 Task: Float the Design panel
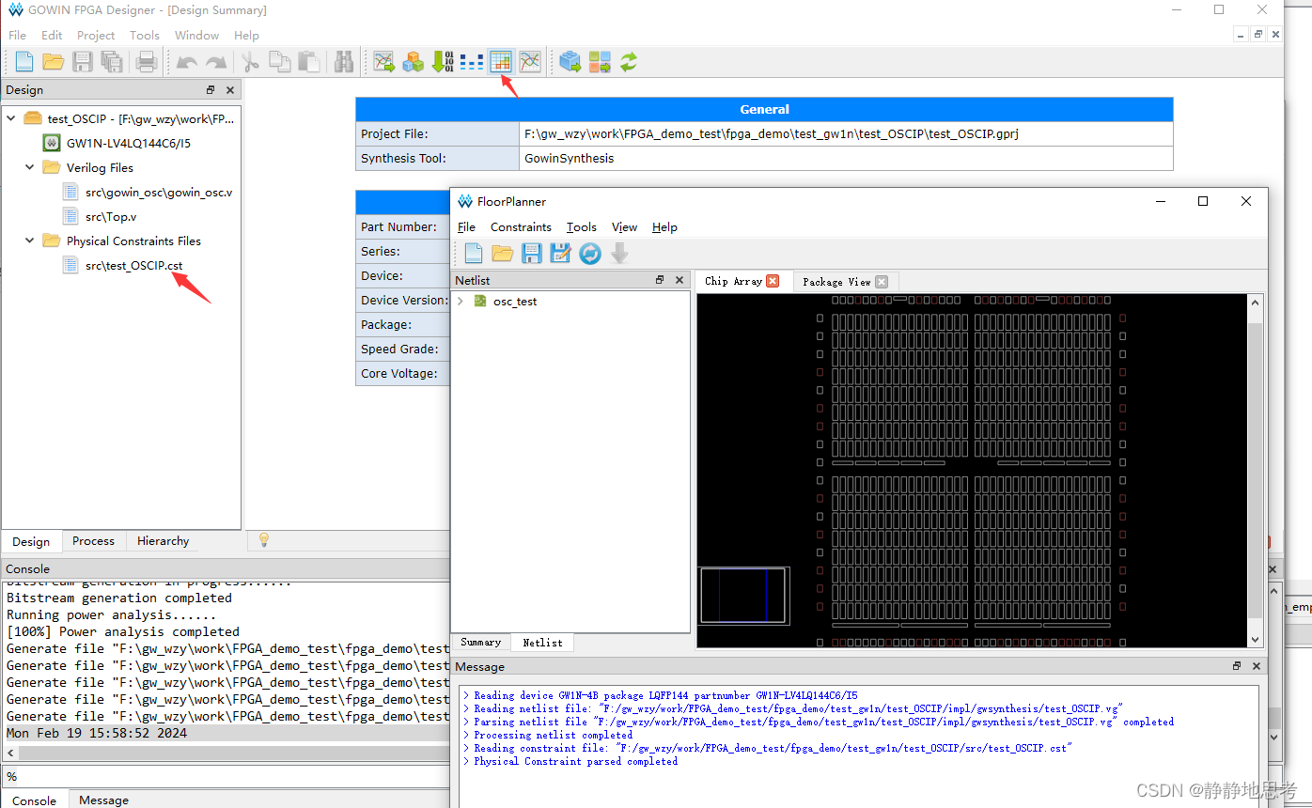[211, 90]
